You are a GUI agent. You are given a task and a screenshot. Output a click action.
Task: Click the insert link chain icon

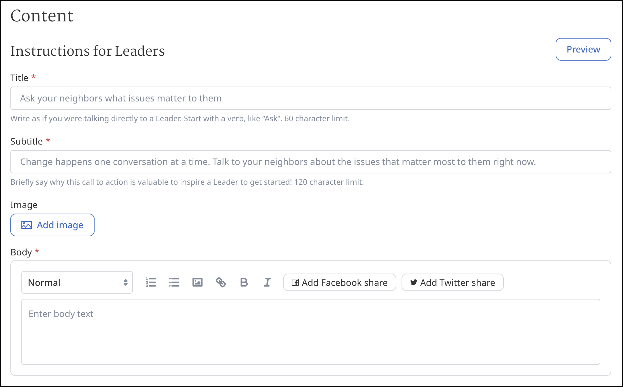click(x=221, y=282)
